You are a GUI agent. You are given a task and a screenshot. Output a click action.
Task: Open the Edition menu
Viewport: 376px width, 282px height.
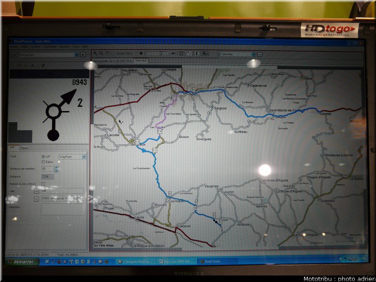(24, 47)
